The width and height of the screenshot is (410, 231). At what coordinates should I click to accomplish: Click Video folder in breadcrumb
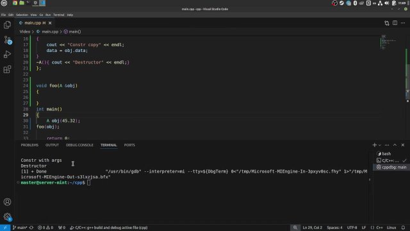coord(25,31)
